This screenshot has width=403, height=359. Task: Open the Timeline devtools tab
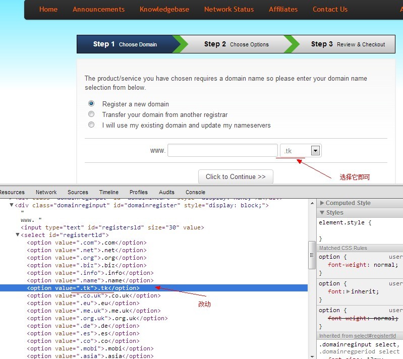[x=109, y=192]
